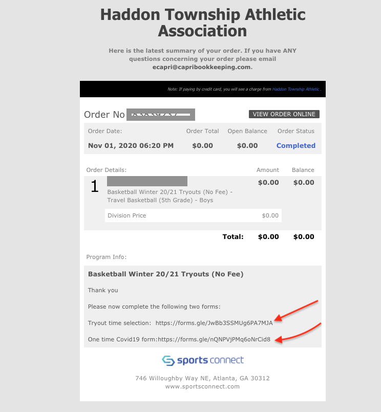Image resolution: width=381 pixels, height=412 pixels.
Task: Open www.sportsconnect.com website link
Action: coord(202,386)
